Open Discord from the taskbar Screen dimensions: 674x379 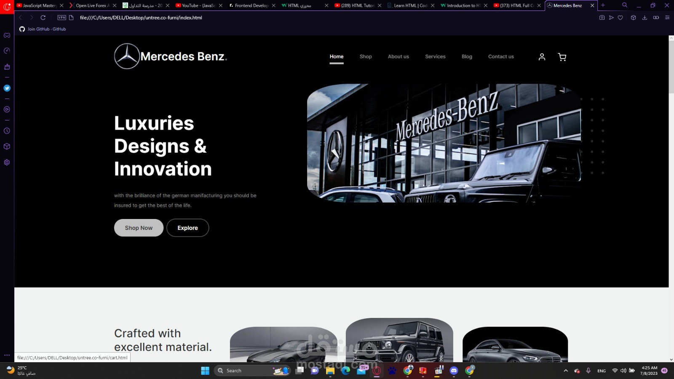coord(454,371)
